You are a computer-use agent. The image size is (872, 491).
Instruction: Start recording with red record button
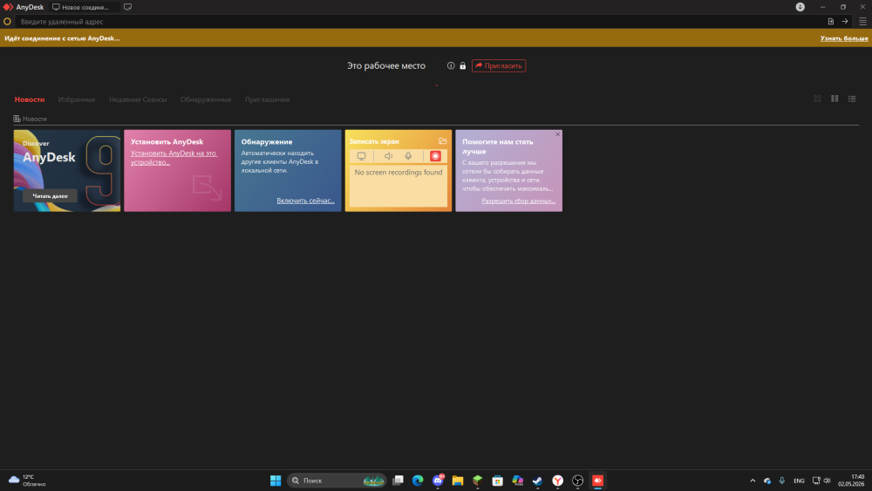tap(435, 156)
